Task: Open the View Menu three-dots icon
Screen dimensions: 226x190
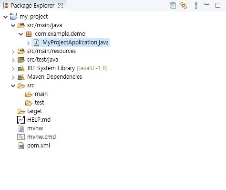Action: coord(196,6)
